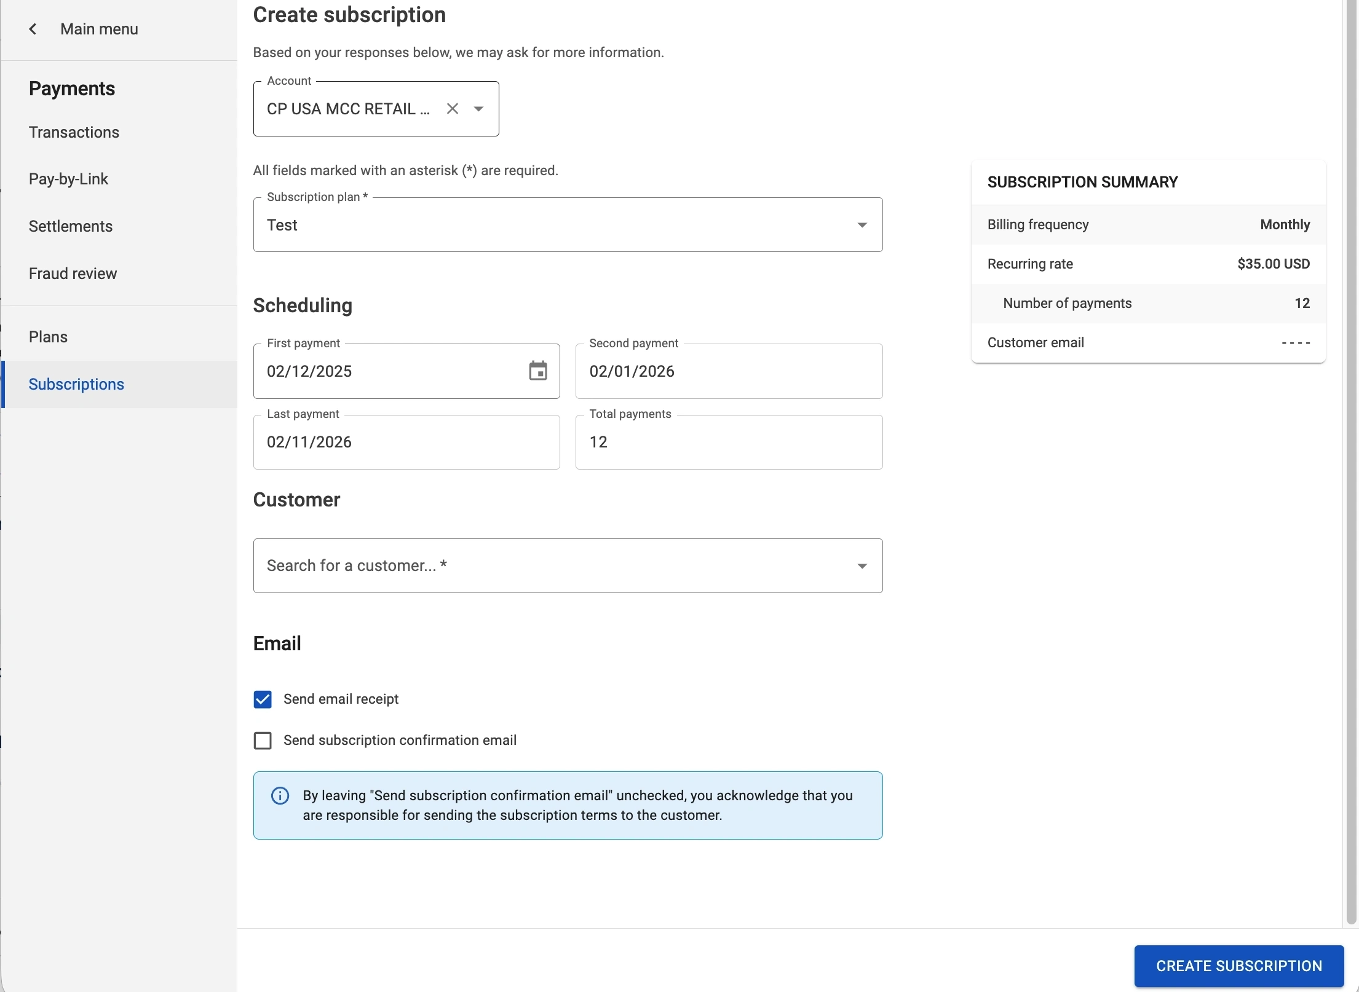
Task: Click the Main menu link
Action: pyautogui.click(x=99, y=29)
